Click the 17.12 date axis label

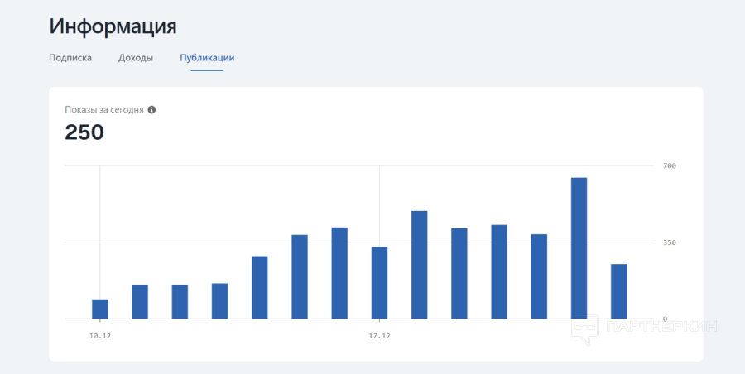click(x=379, y=336)
